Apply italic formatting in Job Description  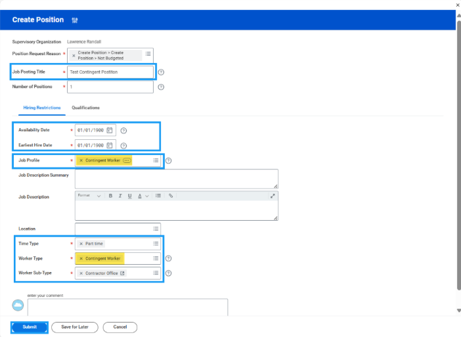(120, 196)
